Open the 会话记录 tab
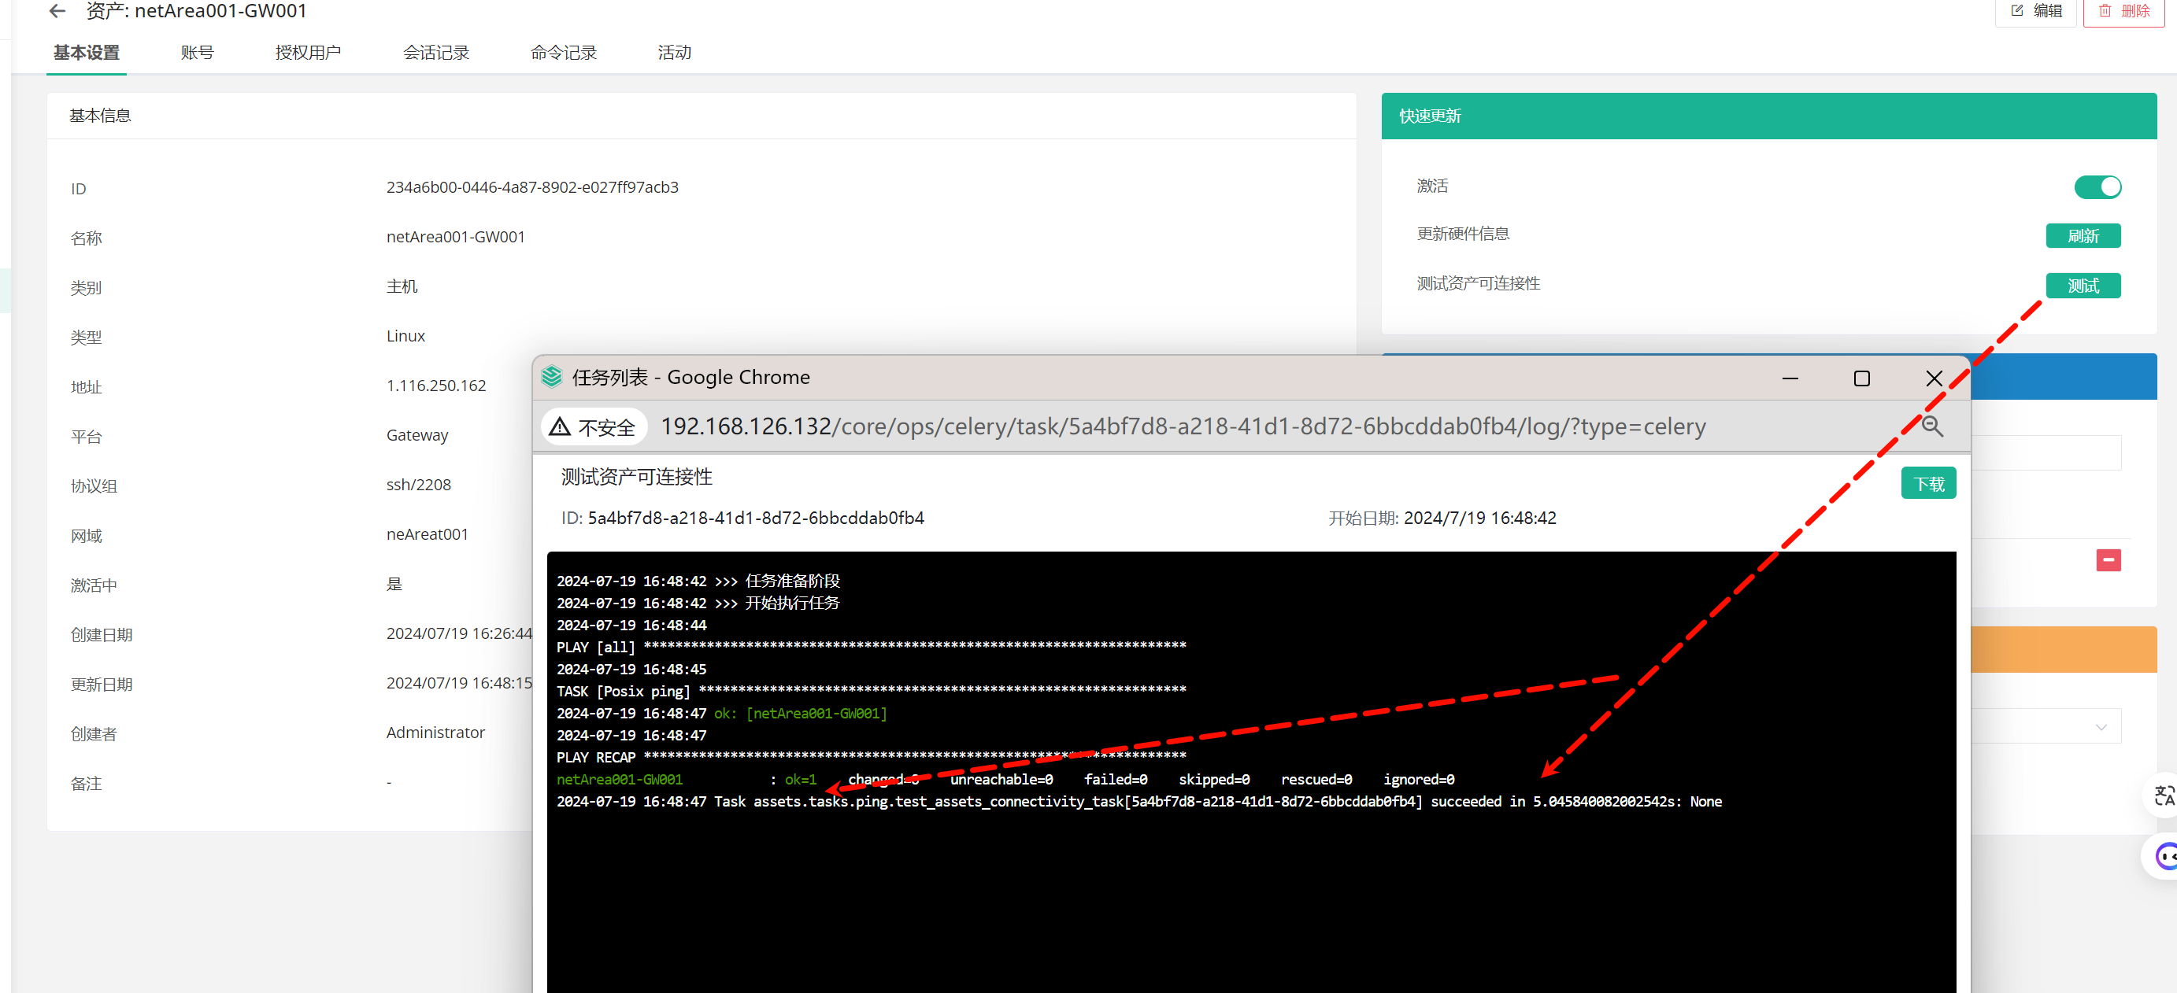 click(x=435, y=54)
